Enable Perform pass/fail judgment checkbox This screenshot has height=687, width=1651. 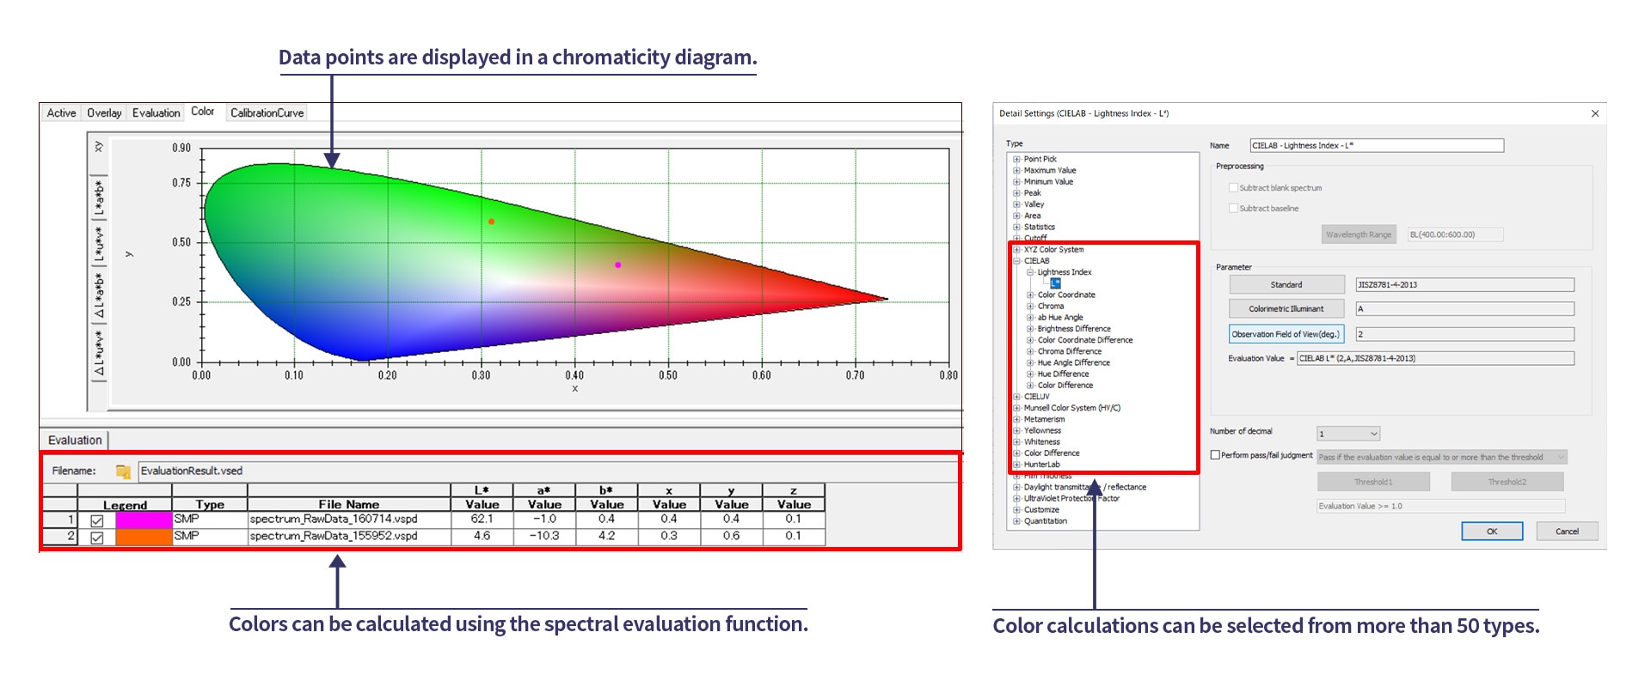point(1215,455)
